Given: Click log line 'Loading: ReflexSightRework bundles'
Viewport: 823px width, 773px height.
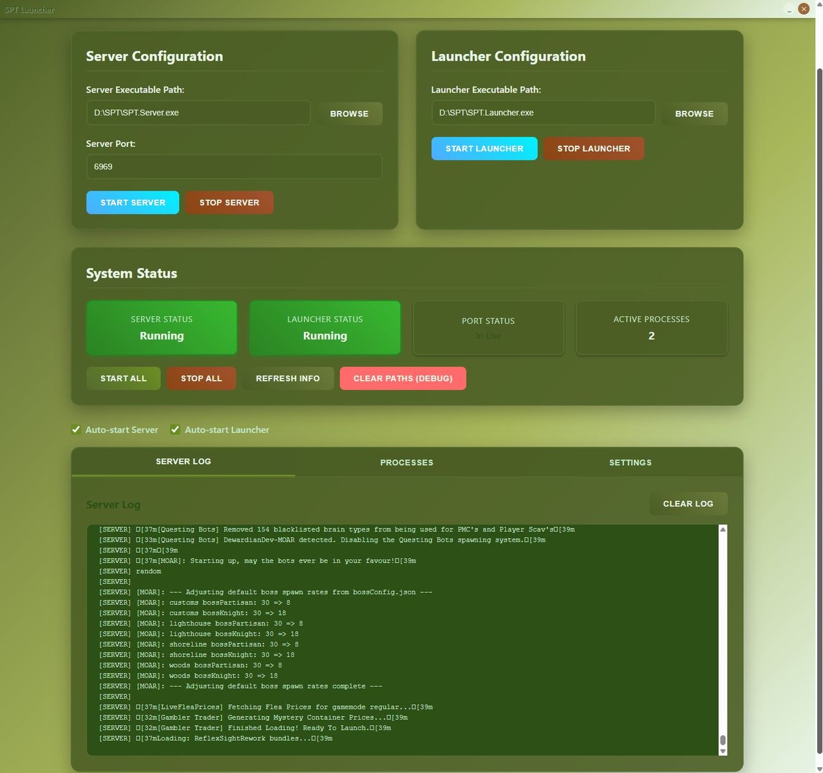Looking at the screenshot, I should coord(216,738).
